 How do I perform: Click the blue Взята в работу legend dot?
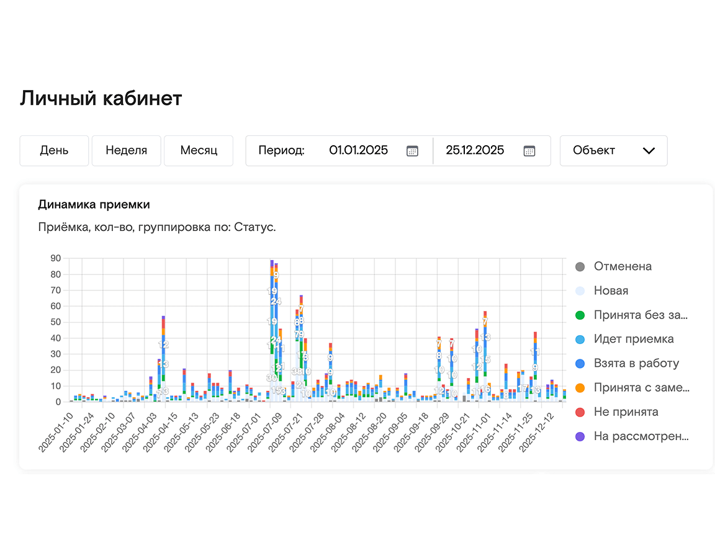coord(580,364)
